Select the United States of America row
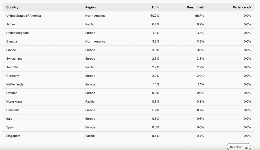This screenshot has height=150, width=260. [23, 16]
